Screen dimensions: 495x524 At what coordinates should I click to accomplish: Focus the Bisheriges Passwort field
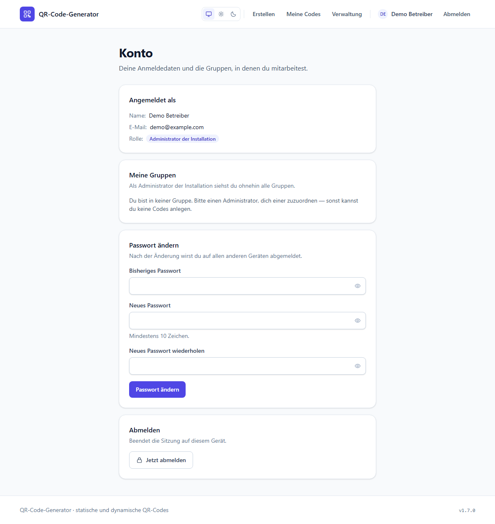tap(247, 286)
